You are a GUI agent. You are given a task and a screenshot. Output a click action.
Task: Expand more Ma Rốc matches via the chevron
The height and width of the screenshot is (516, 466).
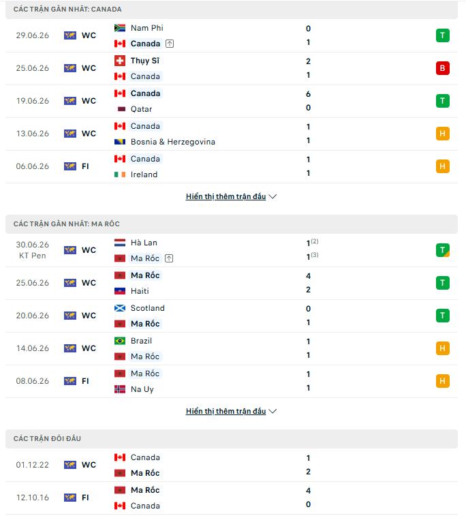273,411
